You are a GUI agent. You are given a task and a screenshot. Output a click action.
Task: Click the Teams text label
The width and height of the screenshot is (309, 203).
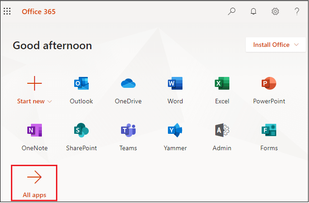coord(128,148)
